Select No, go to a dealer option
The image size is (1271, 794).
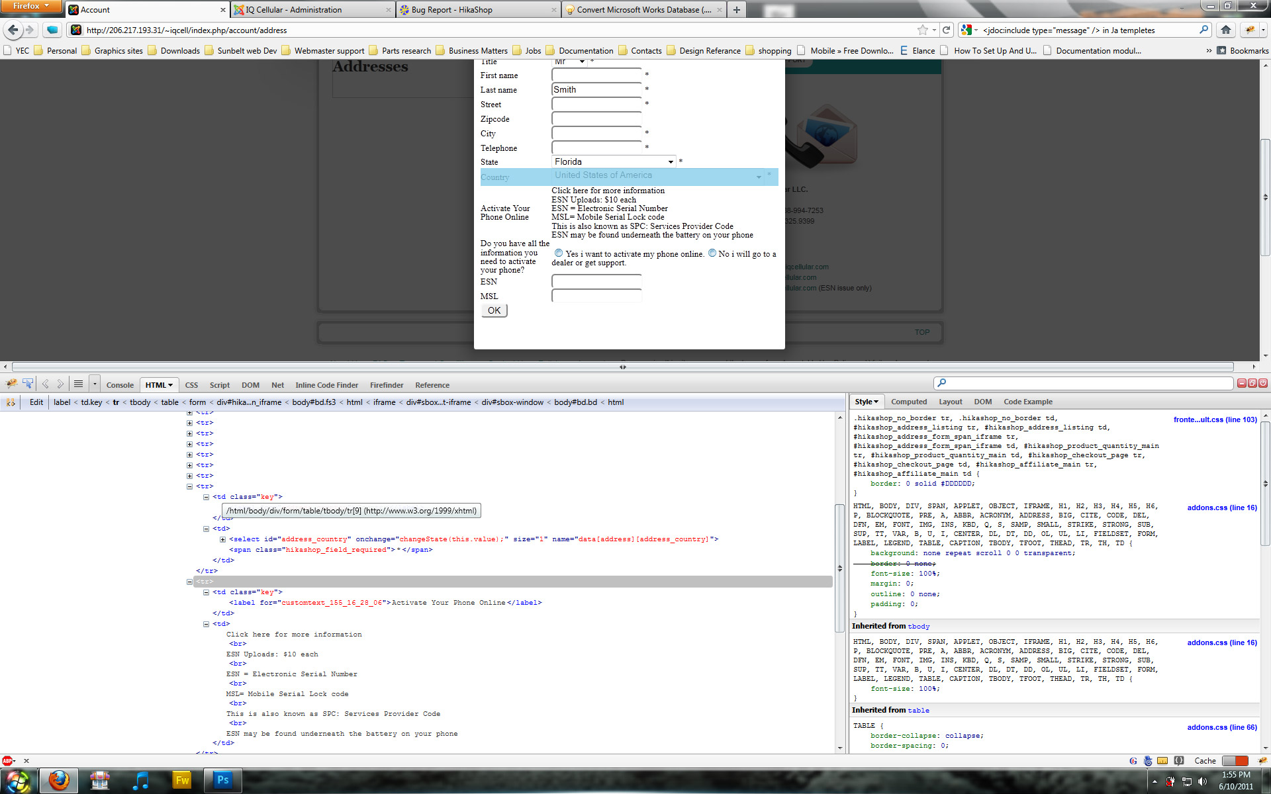coord(712,253)
